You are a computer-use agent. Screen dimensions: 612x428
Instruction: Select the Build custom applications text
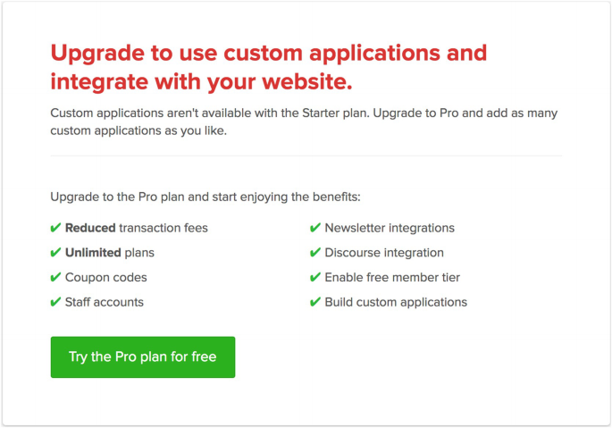pos(396,303)
